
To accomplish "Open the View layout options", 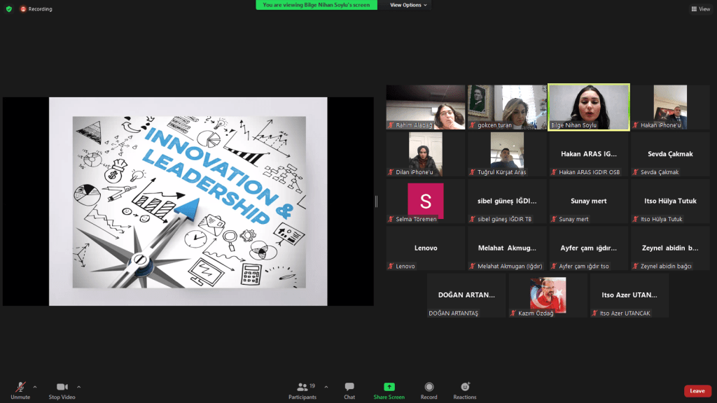I will (x=699, y=9).
